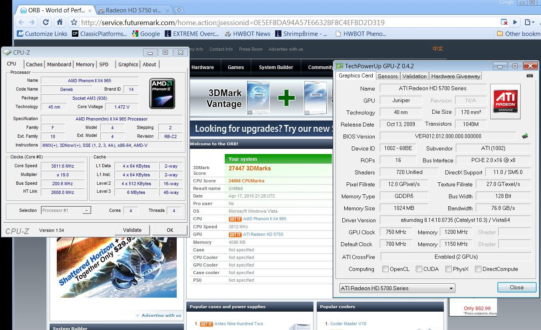Open the EXTREME Overc... bookmark
The height and width of the screenshot is (330, 541).
(192, 34)
